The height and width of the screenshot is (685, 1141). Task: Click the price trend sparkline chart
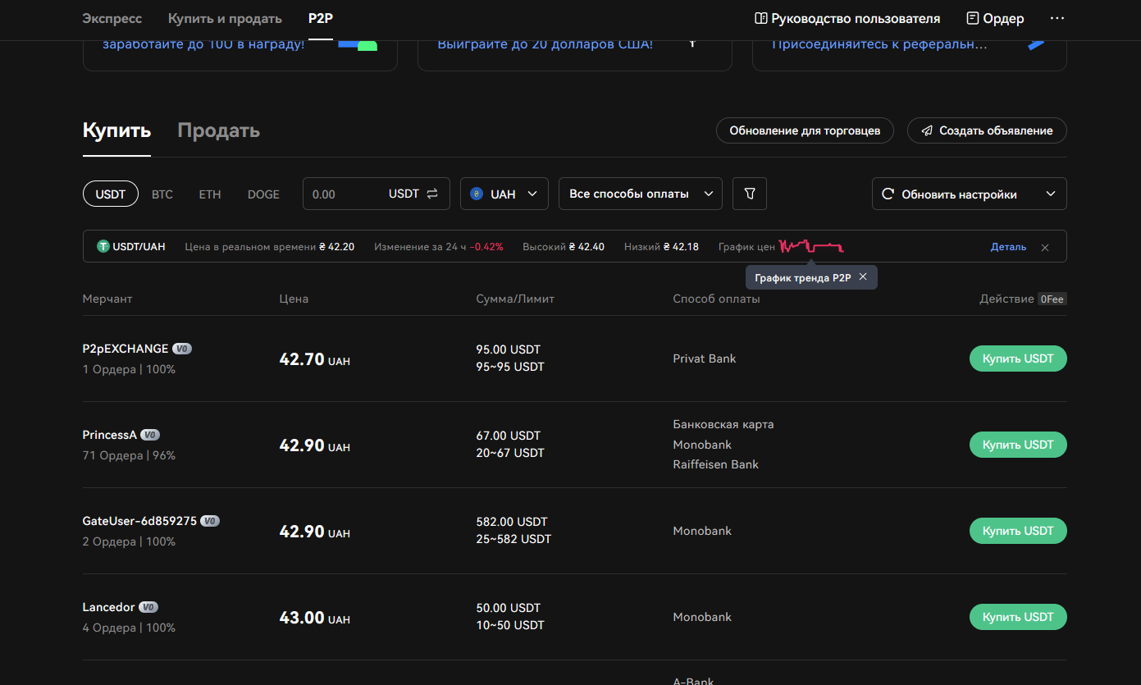point(811,246)
